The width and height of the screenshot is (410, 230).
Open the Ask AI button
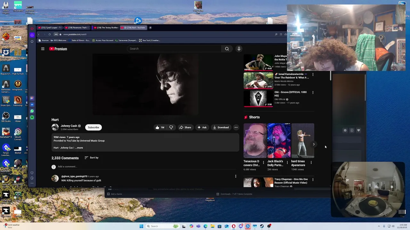[x=202, y=127]
